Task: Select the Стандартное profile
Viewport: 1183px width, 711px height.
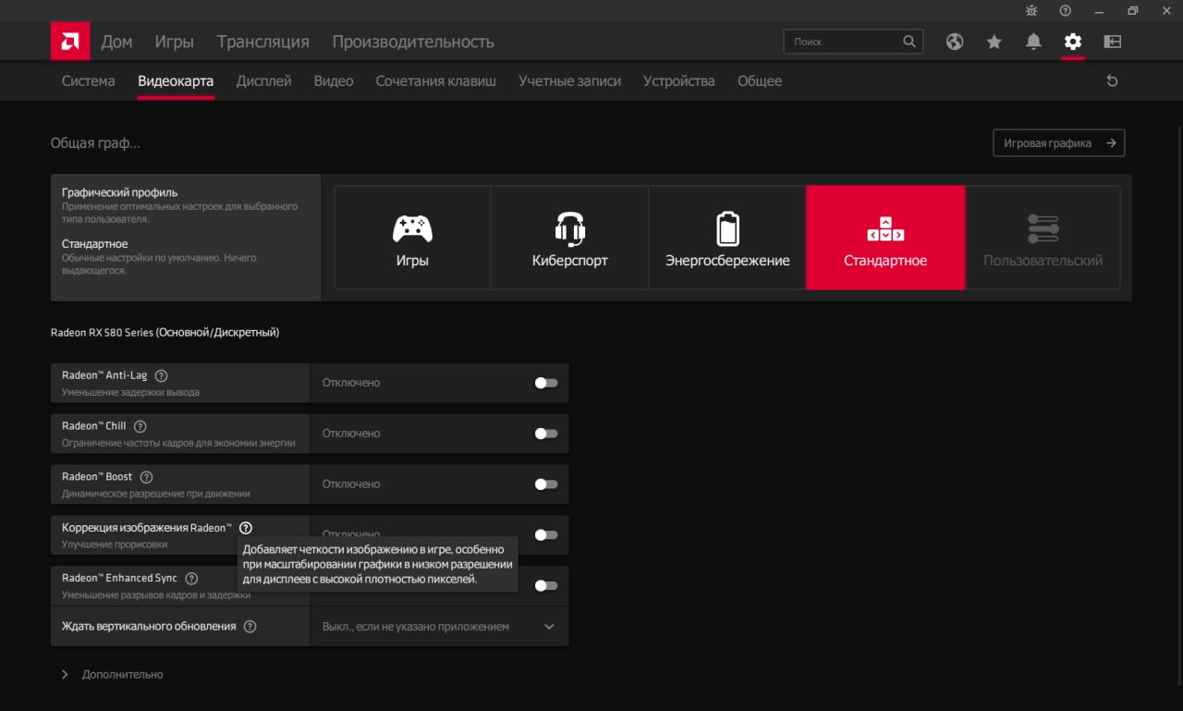Action: tap(885, 238)
